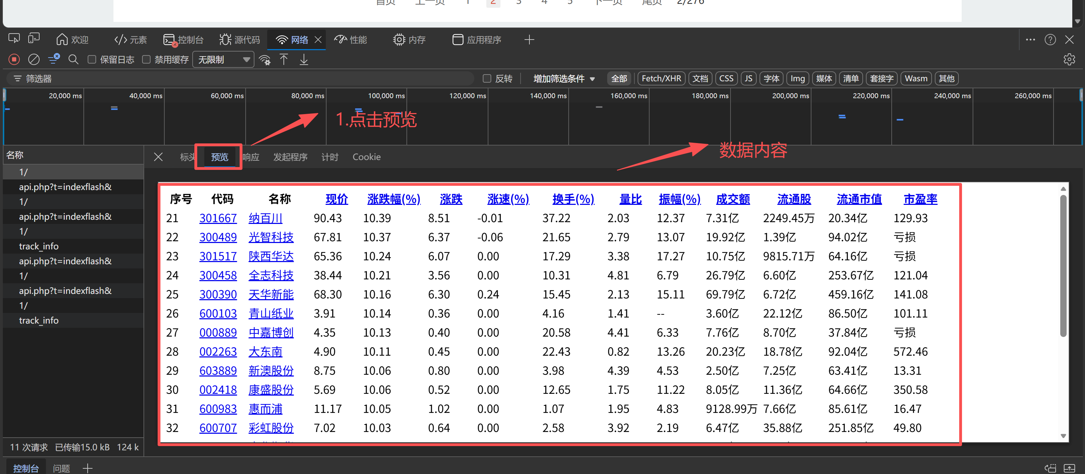1085x474 pixels.
Task: Clear the network log
Action: 34,59
